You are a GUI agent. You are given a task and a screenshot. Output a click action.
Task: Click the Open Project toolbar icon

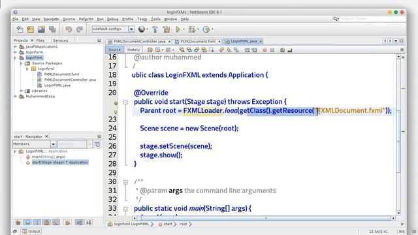tap(41, 29)
